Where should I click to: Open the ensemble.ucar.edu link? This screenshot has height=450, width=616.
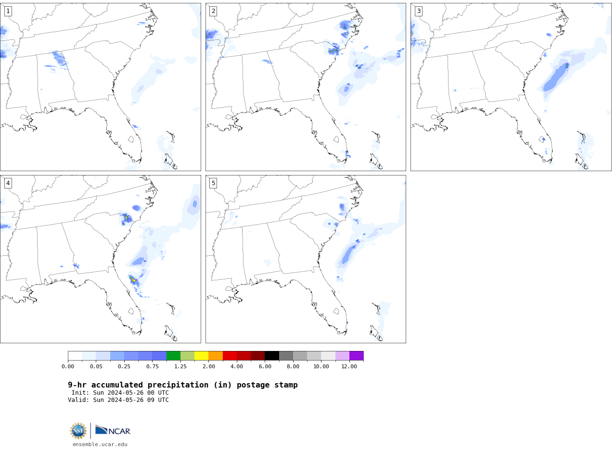tap(100, 444)
